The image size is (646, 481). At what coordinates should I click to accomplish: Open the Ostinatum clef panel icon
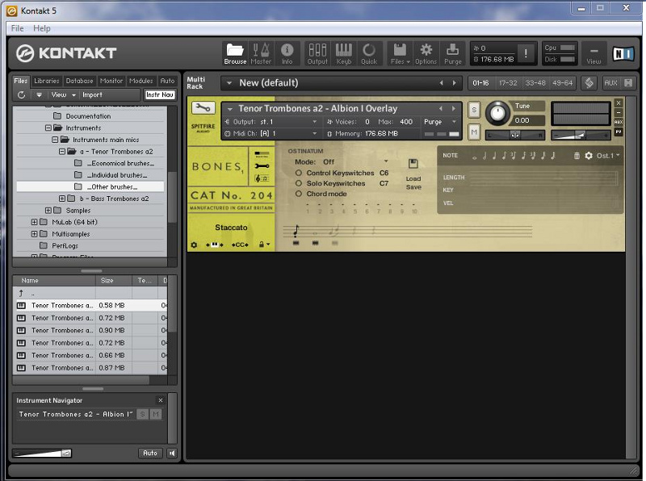[x=262, y=178]
